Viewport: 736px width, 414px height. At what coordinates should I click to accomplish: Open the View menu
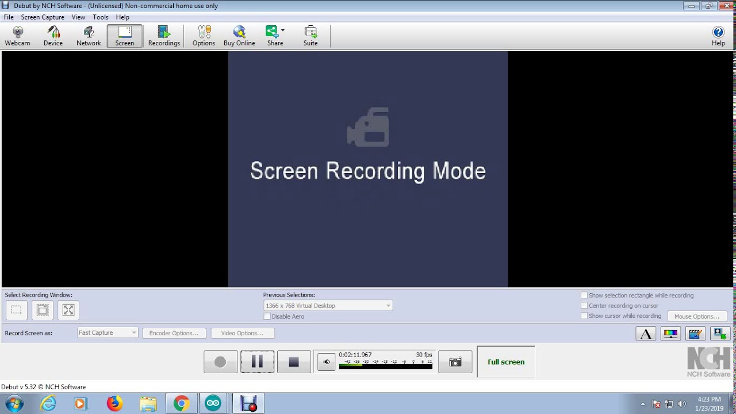78,17
